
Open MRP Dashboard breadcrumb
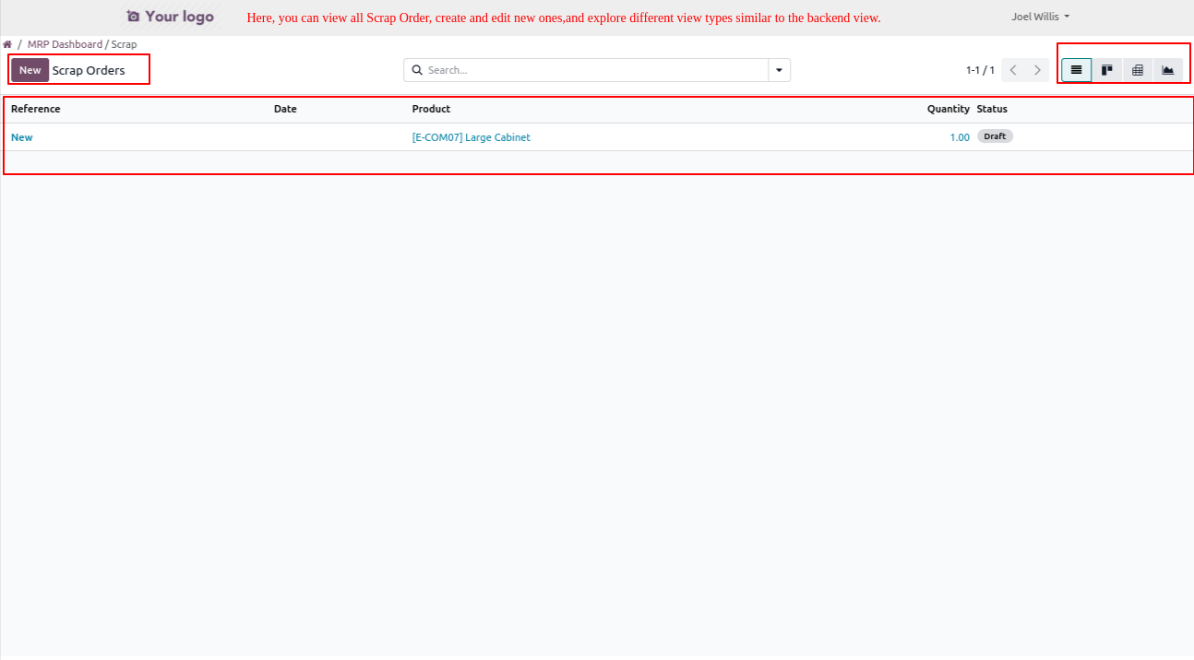(x=65, y=44)
